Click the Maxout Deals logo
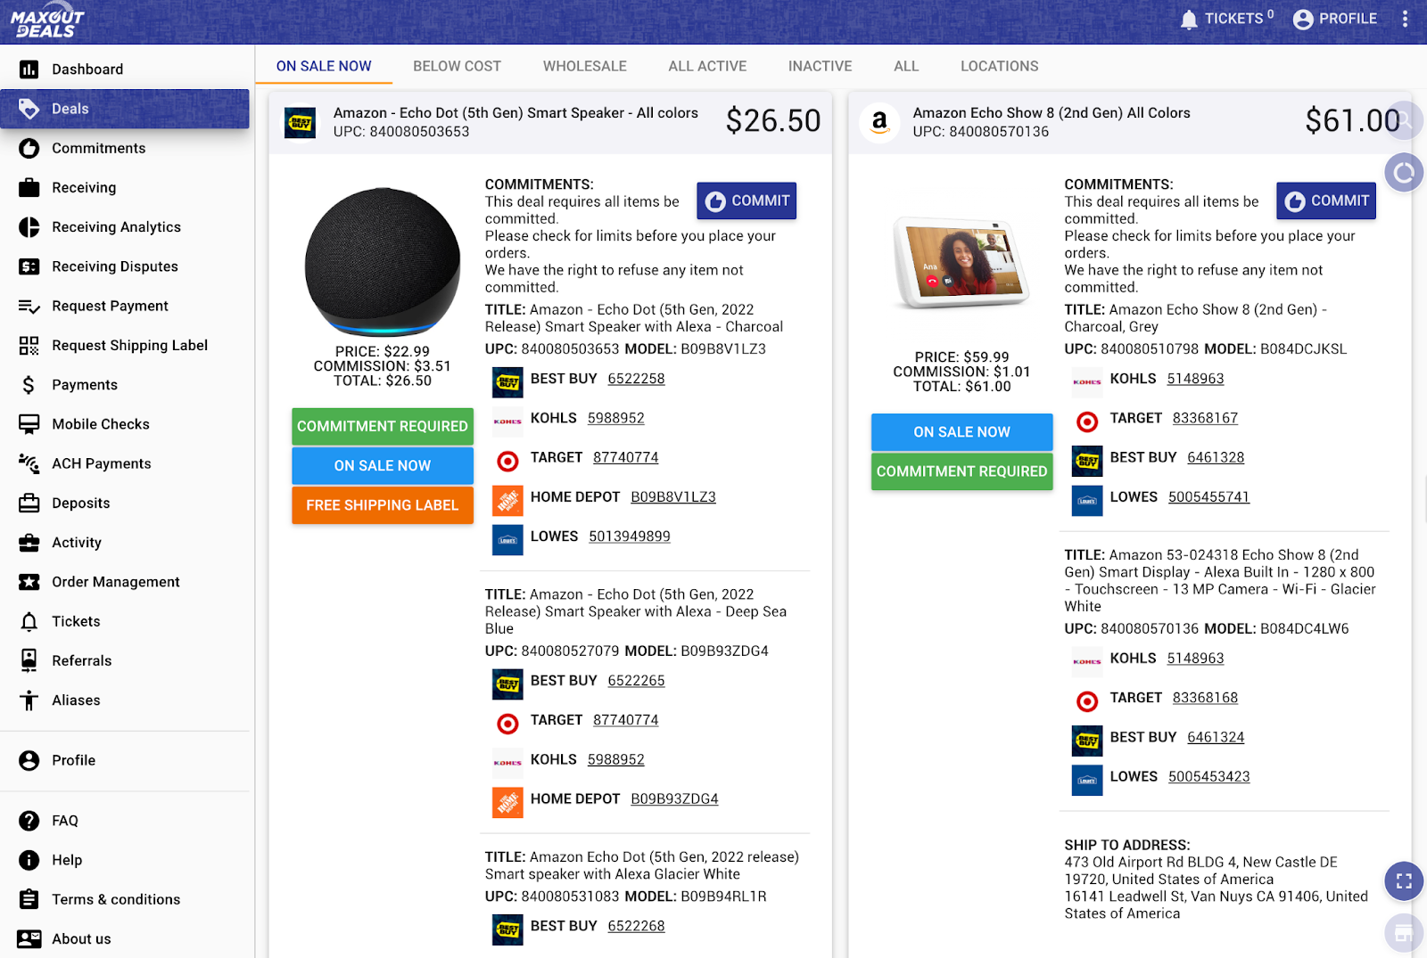The image size is (1427, 958). [x=47, y=23]
